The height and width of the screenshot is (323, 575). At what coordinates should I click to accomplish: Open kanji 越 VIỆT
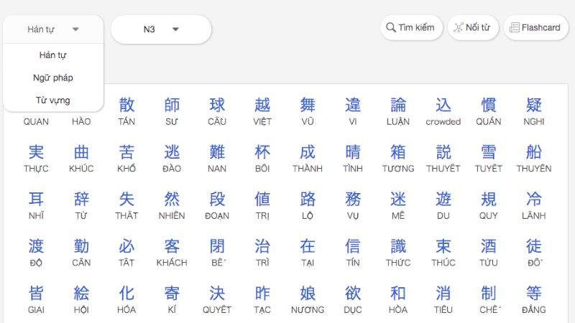pos(262,111)
